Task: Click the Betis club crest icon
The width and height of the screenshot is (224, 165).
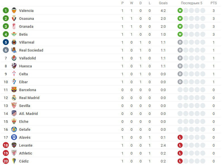Action: (14, 35)
